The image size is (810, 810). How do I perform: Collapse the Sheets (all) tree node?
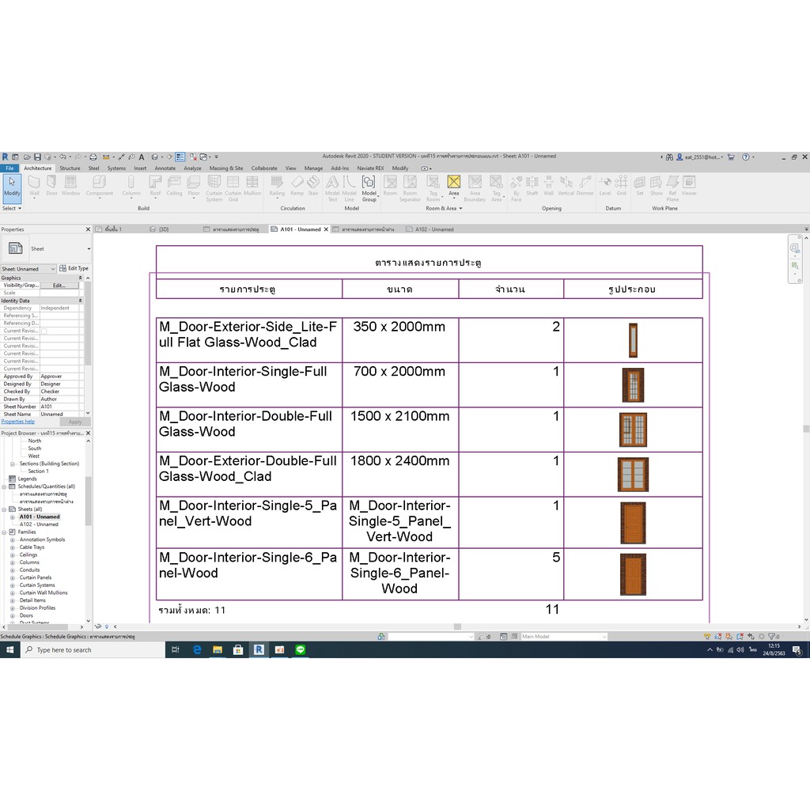click(x=4, y=509)
